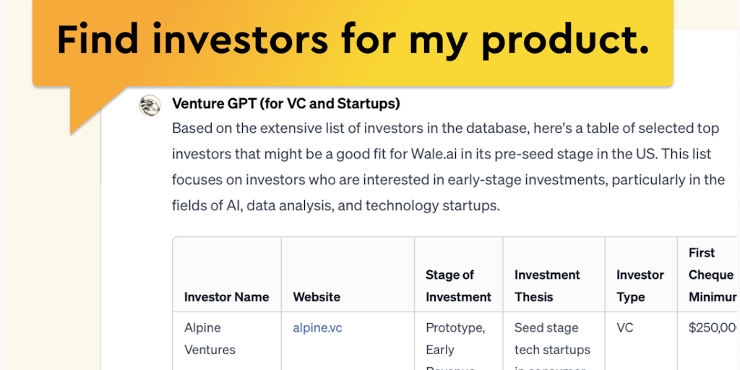Image resolution: width=740 pixels, height=370 pixels.
Task: Select the Website column header
Action: click(x=317, y=297)
